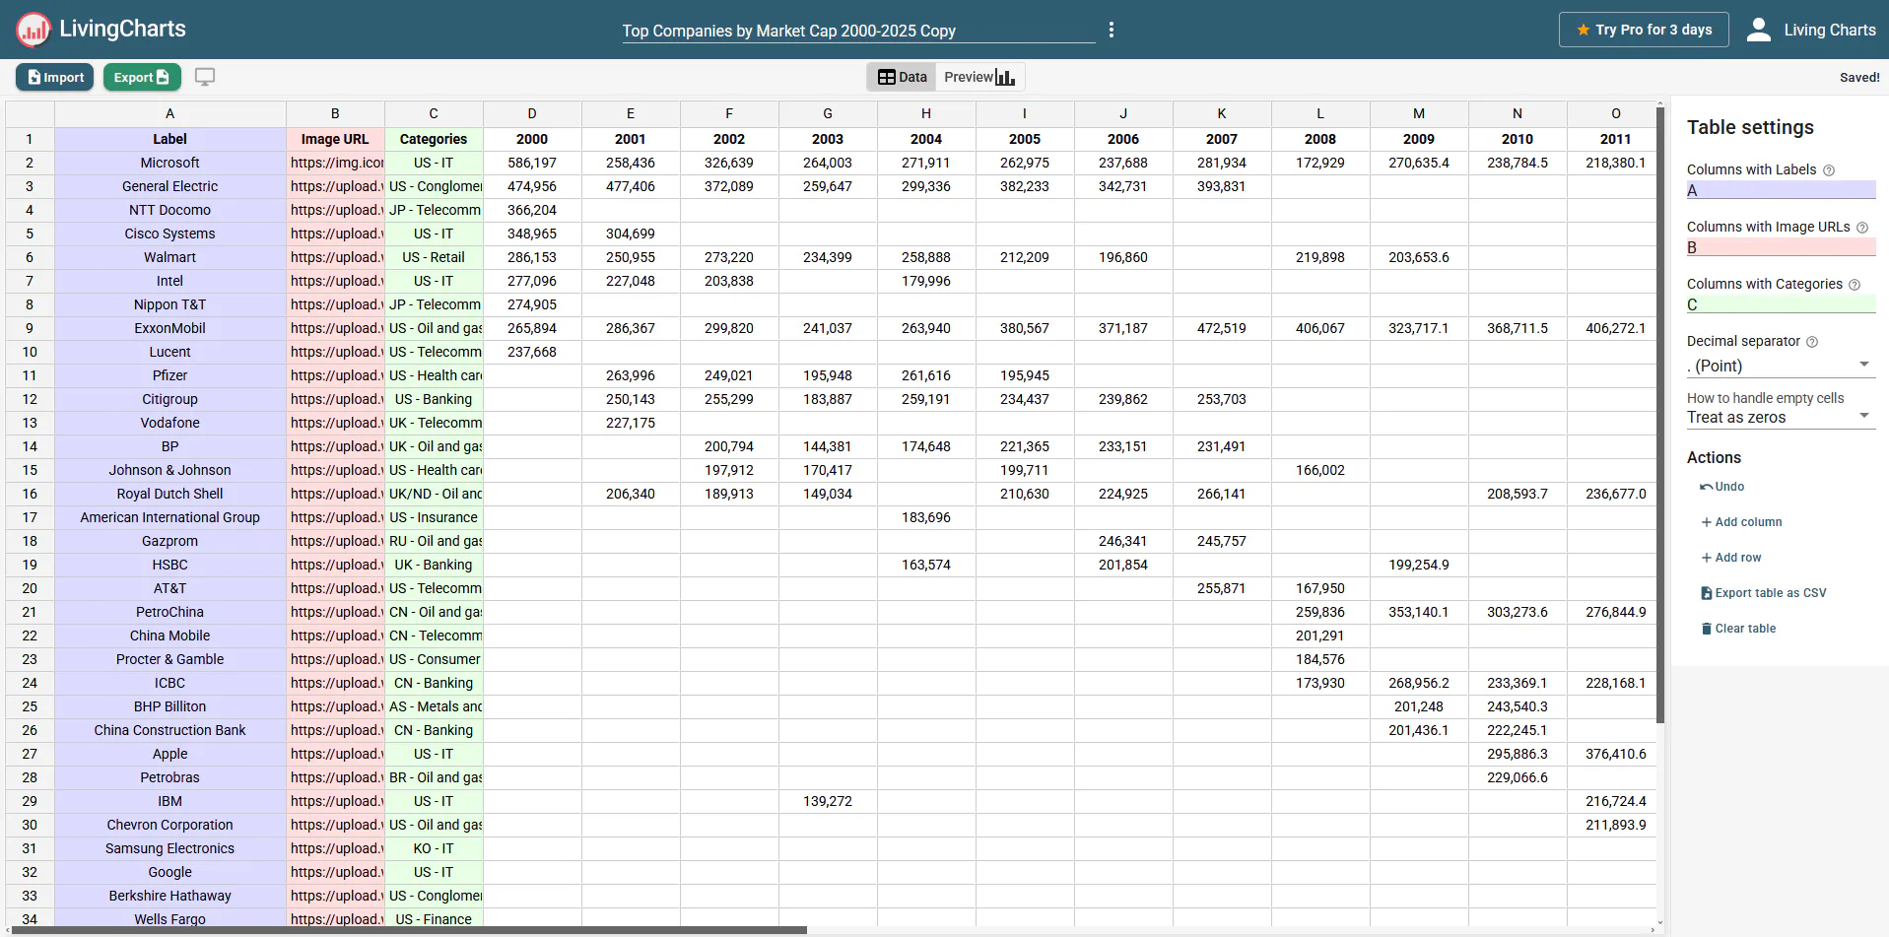Image resolution: width=1889 pixels, height=937 pixels.
Task: Select the 376,410.6 cell for Apple
Action: pyautogui.click(x=1611, y=754)
